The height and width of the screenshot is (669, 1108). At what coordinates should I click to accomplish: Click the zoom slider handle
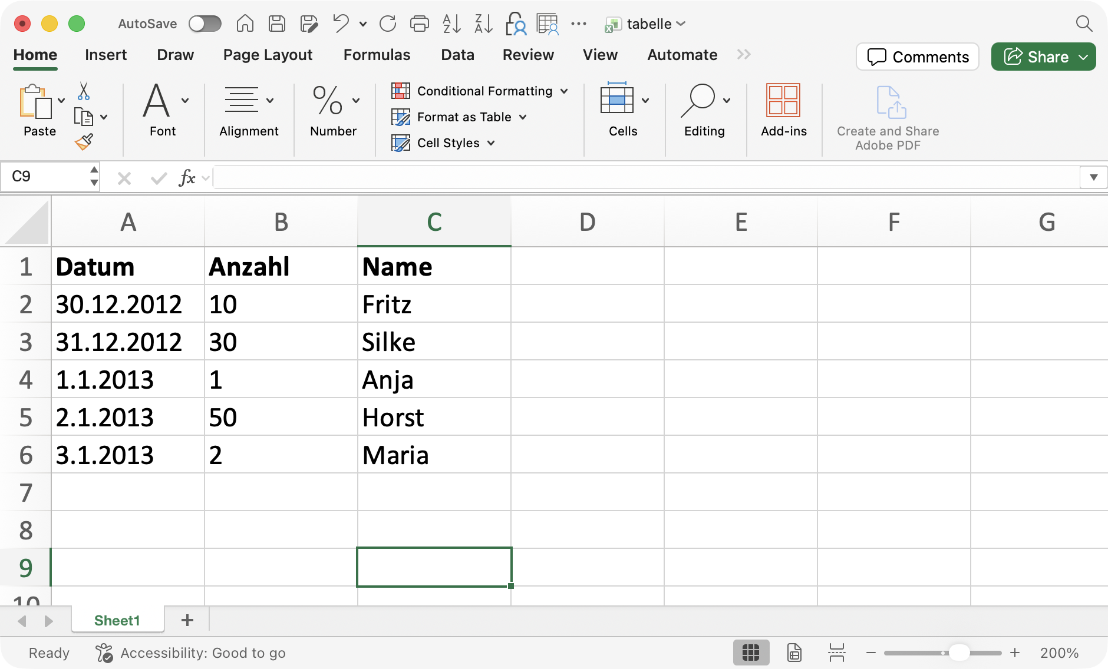click(959, 653)
